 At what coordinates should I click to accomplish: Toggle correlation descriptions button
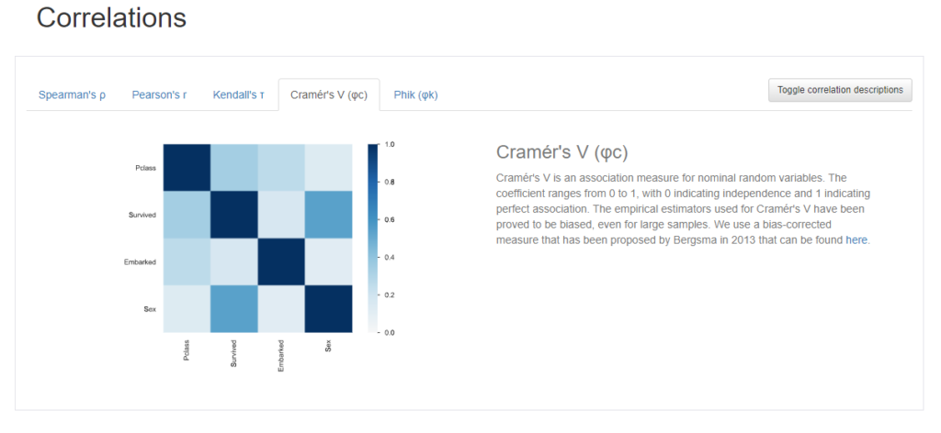(x=840, y=90)
